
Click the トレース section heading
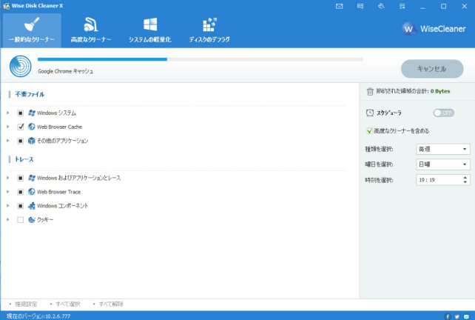click(24, 159)
